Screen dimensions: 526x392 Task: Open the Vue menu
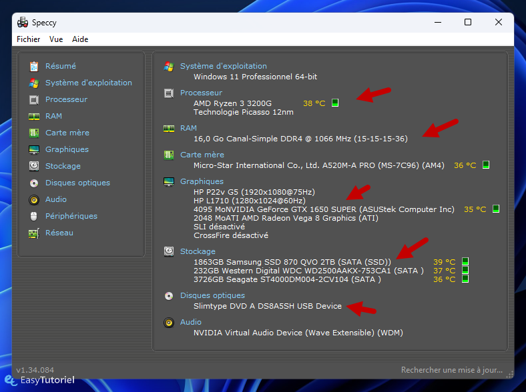point(56,39)
